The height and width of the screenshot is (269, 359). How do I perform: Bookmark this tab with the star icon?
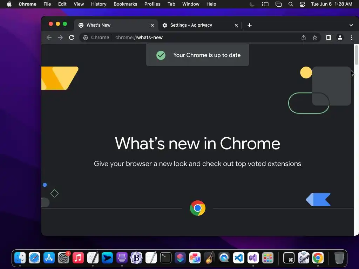[315, 37]
